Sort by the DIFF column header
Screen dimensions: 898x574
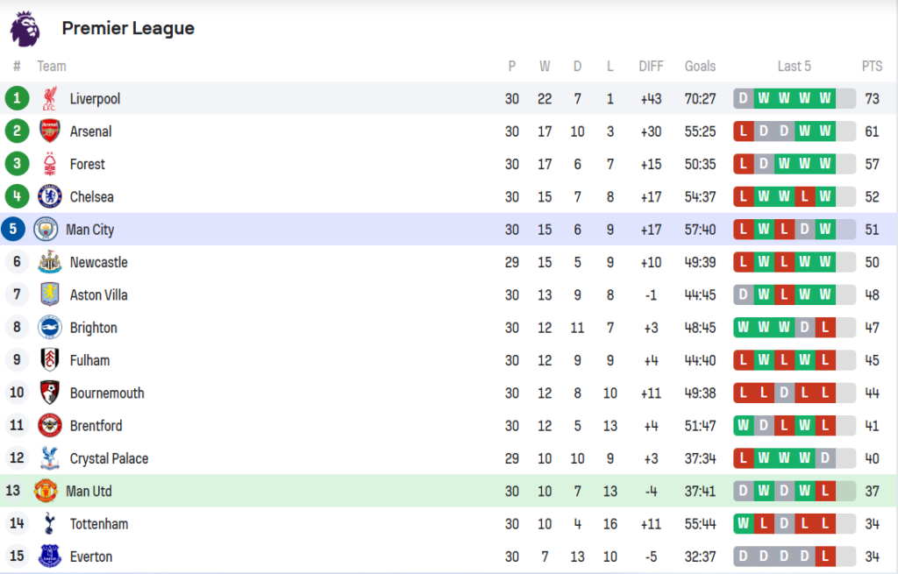[x=652, y=67]
